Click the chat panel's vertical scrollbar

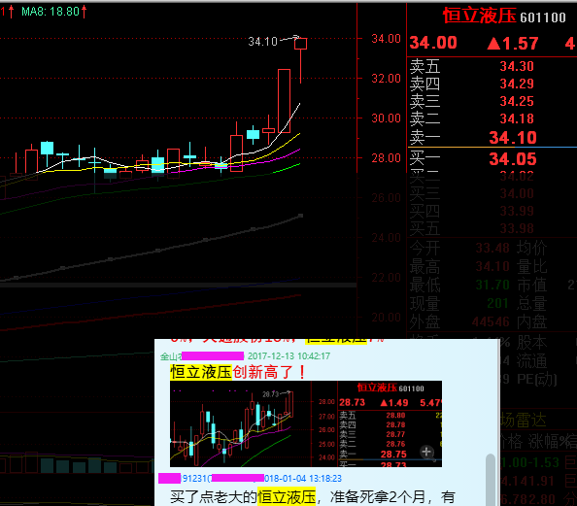pyautogui.click(x=491, y=480)
